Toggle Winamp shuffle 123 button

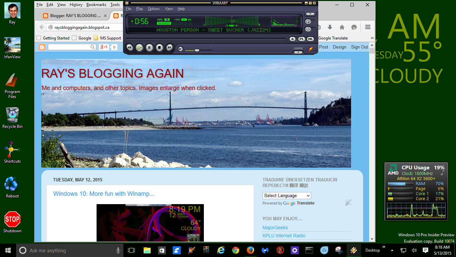pyautogui.click(x=308, y=29)
